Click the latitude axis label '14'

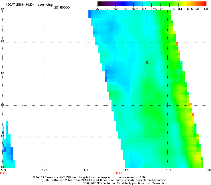(x=2, y=104)
